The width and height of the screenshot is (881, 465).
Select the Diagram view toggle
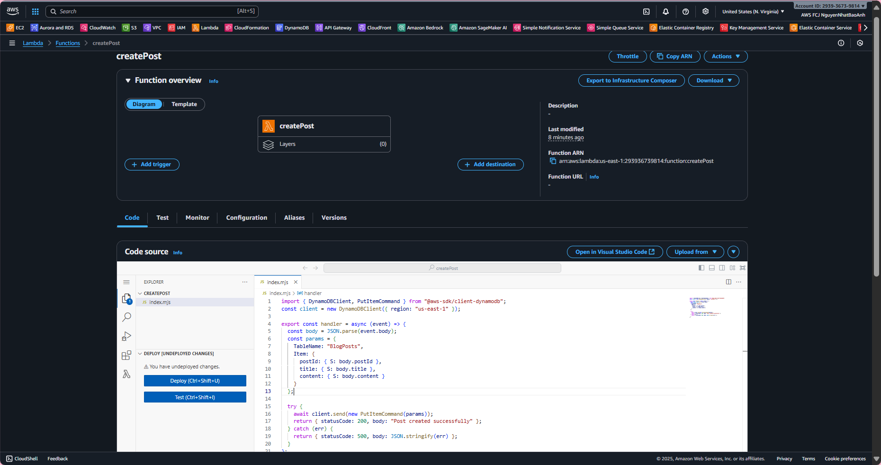(144, 104)
